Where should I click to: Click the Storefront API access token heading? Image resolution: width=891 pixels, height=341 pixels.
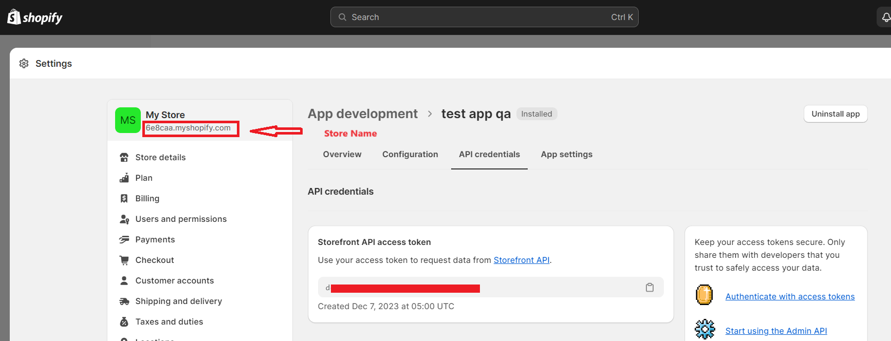click(374, 242)
